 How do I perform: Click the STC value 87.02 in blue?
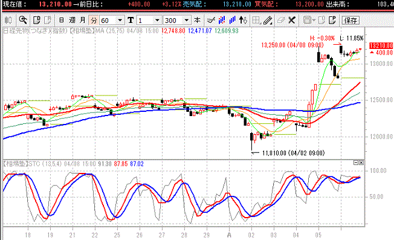137,164
